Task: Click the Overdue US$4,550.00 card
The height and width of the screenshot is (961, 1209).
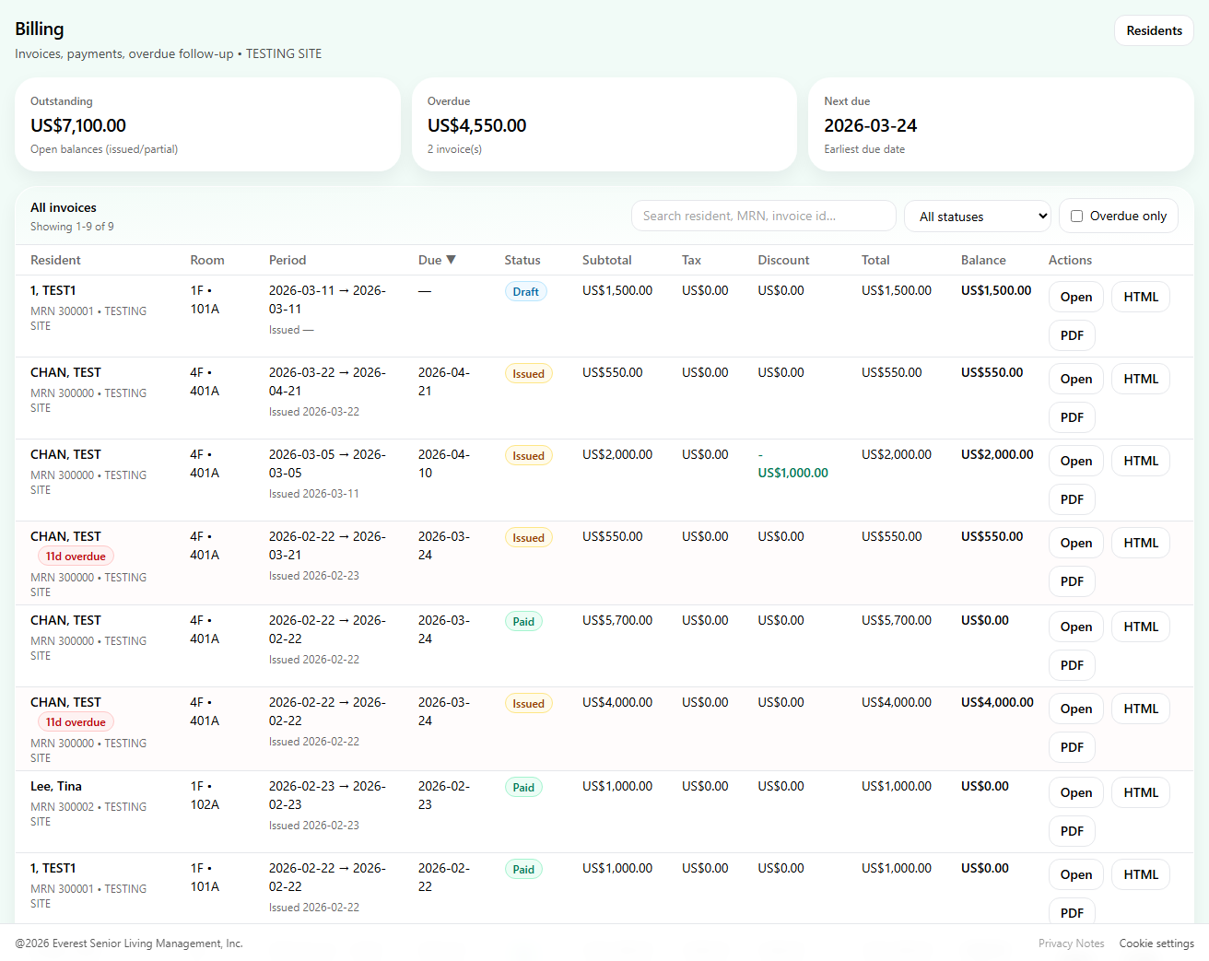Action: click(x=604, y=124)
